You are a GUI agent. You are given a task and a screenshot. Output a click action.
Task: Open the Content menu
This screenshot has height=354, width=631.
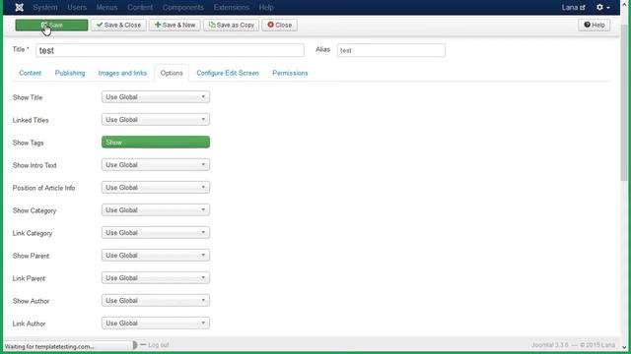pos(140,7)
